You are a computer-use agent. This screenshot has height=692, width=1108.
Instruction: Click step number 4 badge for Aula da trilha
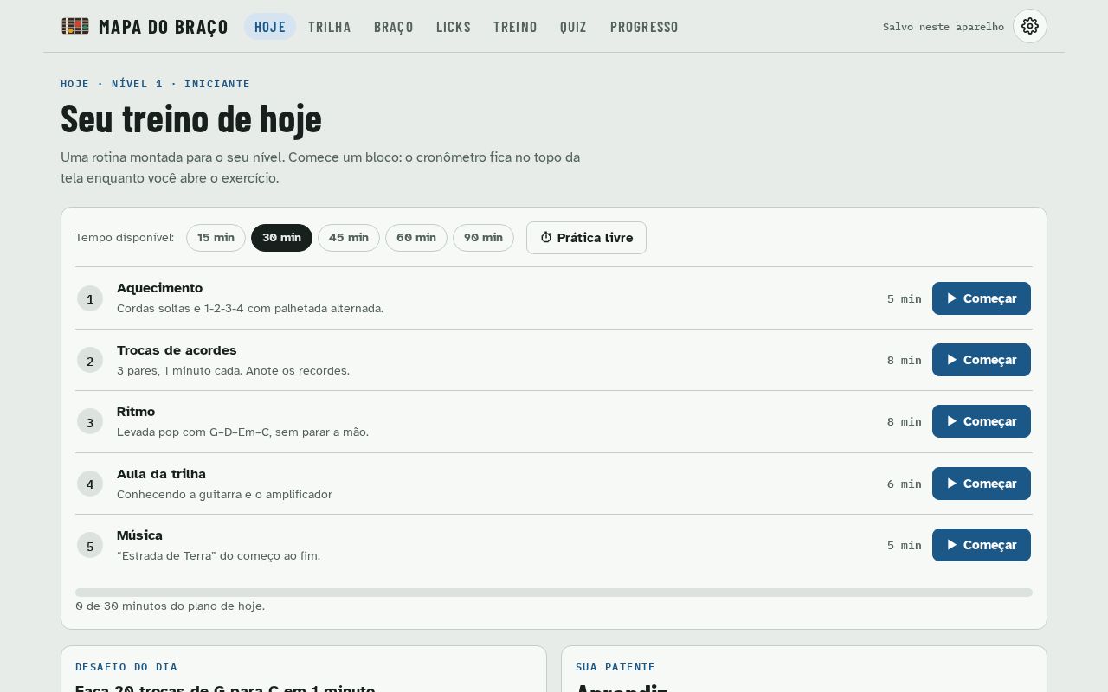tap(90, 484)
